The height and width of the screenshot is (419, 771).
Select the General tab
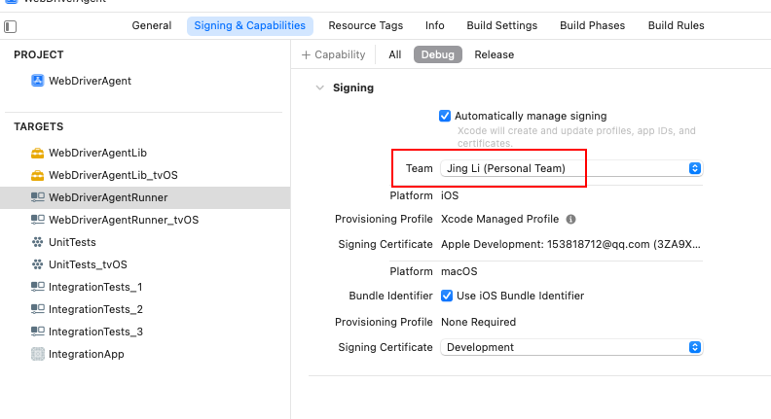pos(152,26)
